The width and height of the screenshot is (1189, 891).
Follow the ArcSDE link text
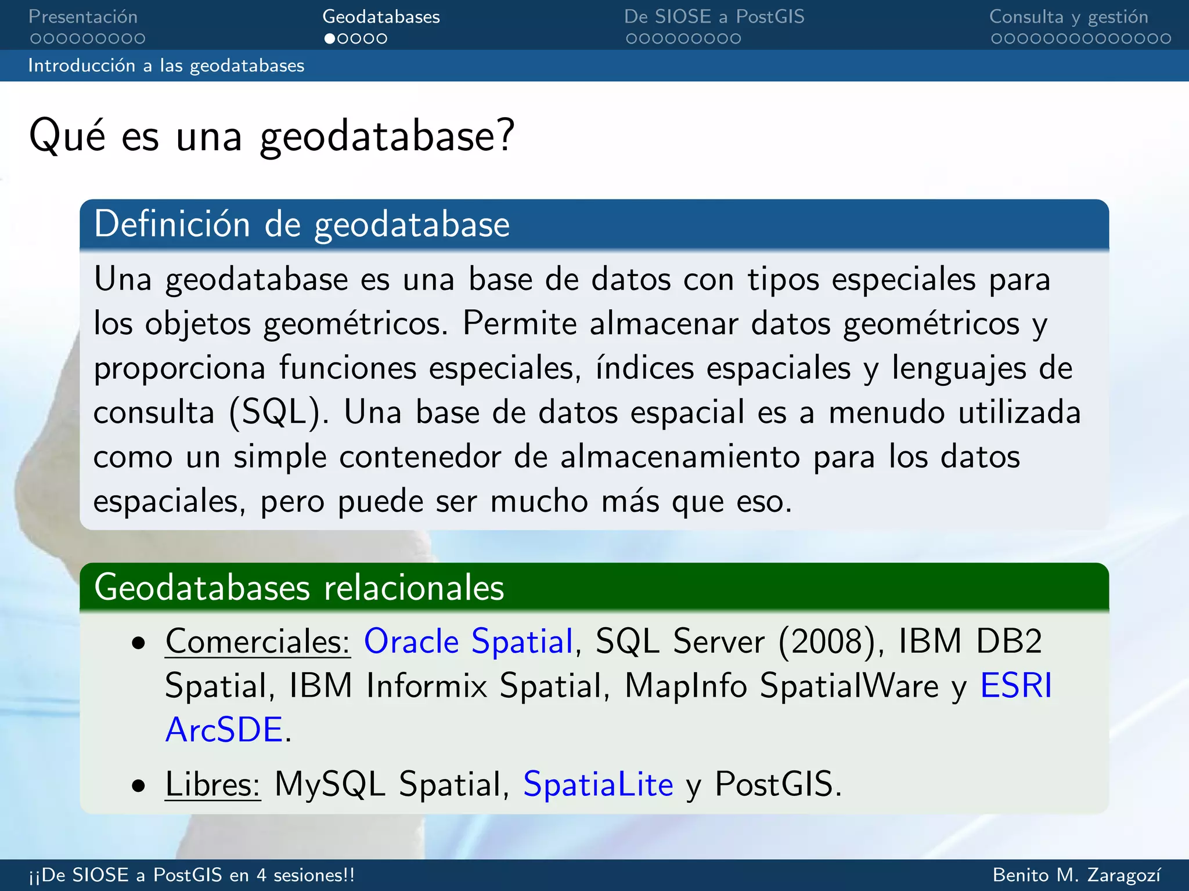(x=224, y=730)
